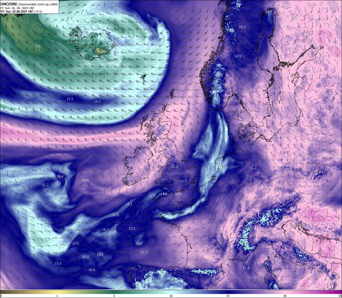
Task: Click the 23.0 map value
Action: (274, 91)
